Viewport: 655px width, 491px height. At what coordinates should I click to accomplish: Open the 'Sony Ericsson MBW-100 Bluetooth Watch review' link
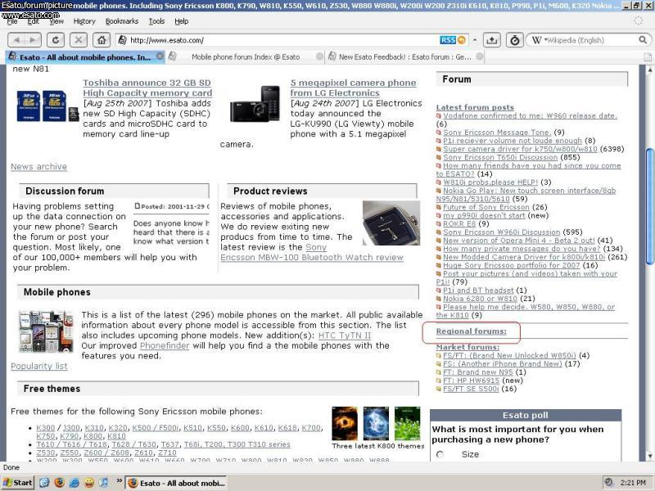312,252
